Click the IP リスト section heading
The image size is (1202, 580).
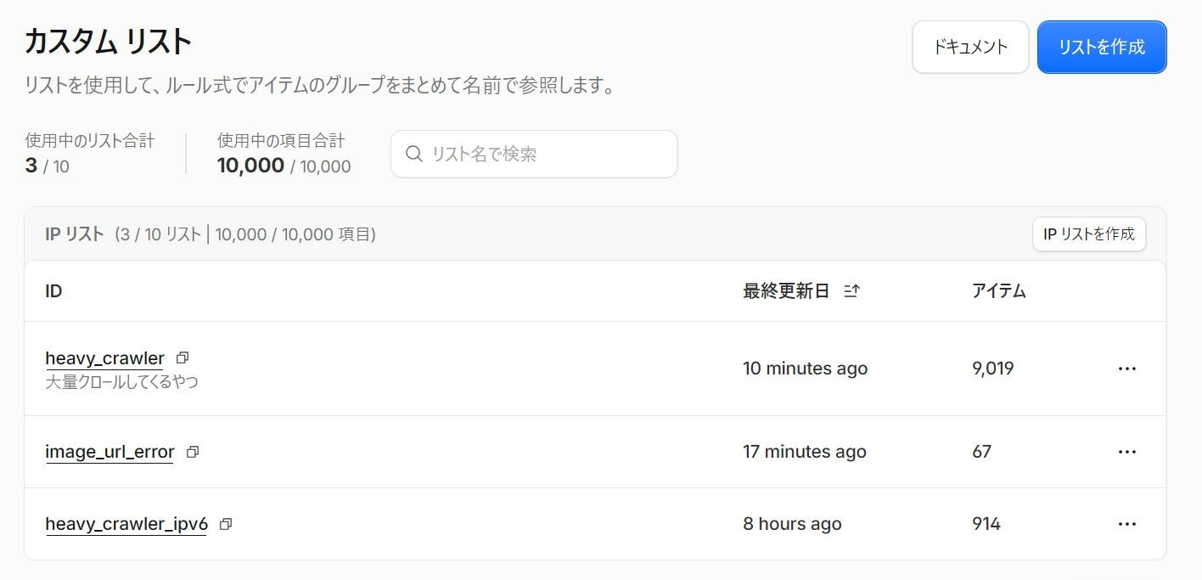(x=75, y=234)
